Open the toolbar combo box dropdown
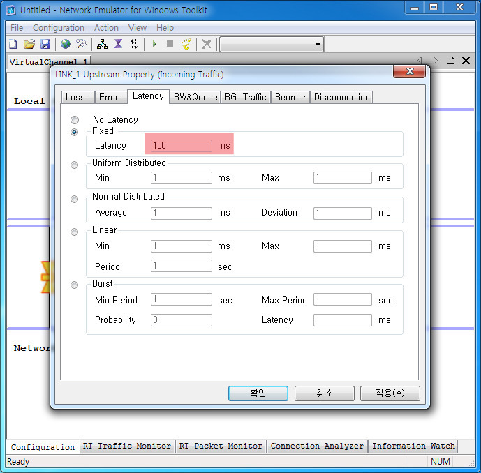This screenshot has width=481, height=473. pyautogui.click(x=318, y=45)
